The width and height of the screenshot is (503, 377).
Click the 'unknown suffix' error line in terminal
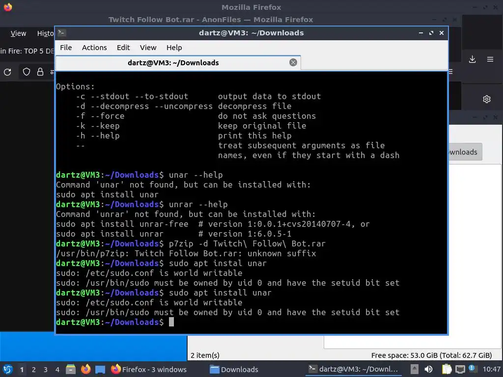(186, 254)
